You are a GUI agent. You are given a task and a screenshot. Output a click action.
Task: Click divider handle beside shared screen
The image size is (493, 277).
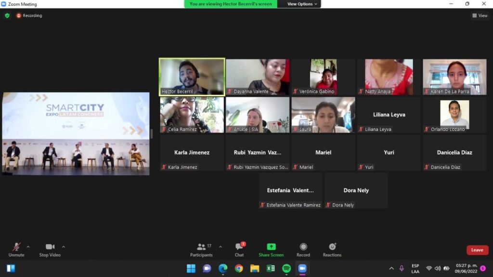(x=152, y=134)
